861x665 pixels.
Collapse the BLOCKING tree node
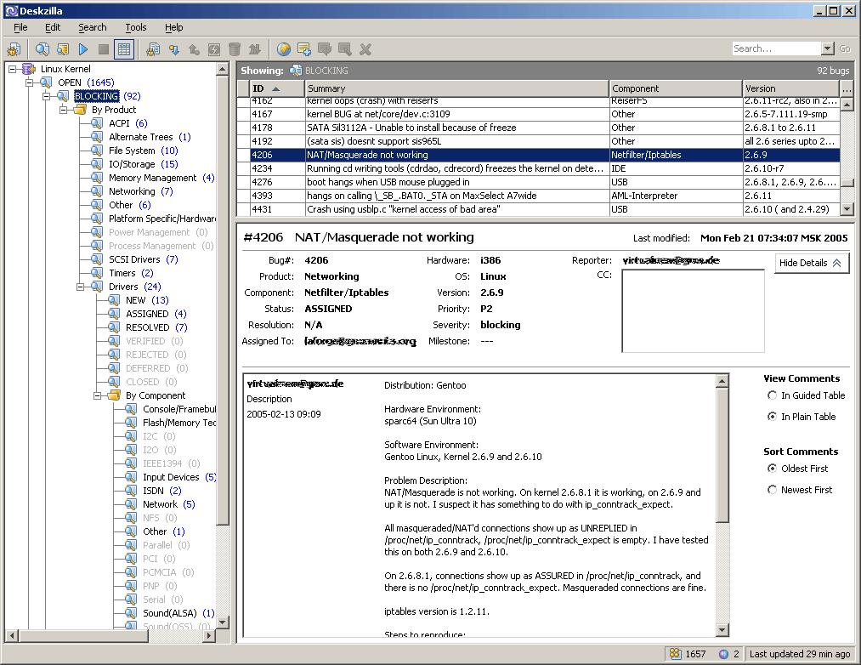(48, 96)
